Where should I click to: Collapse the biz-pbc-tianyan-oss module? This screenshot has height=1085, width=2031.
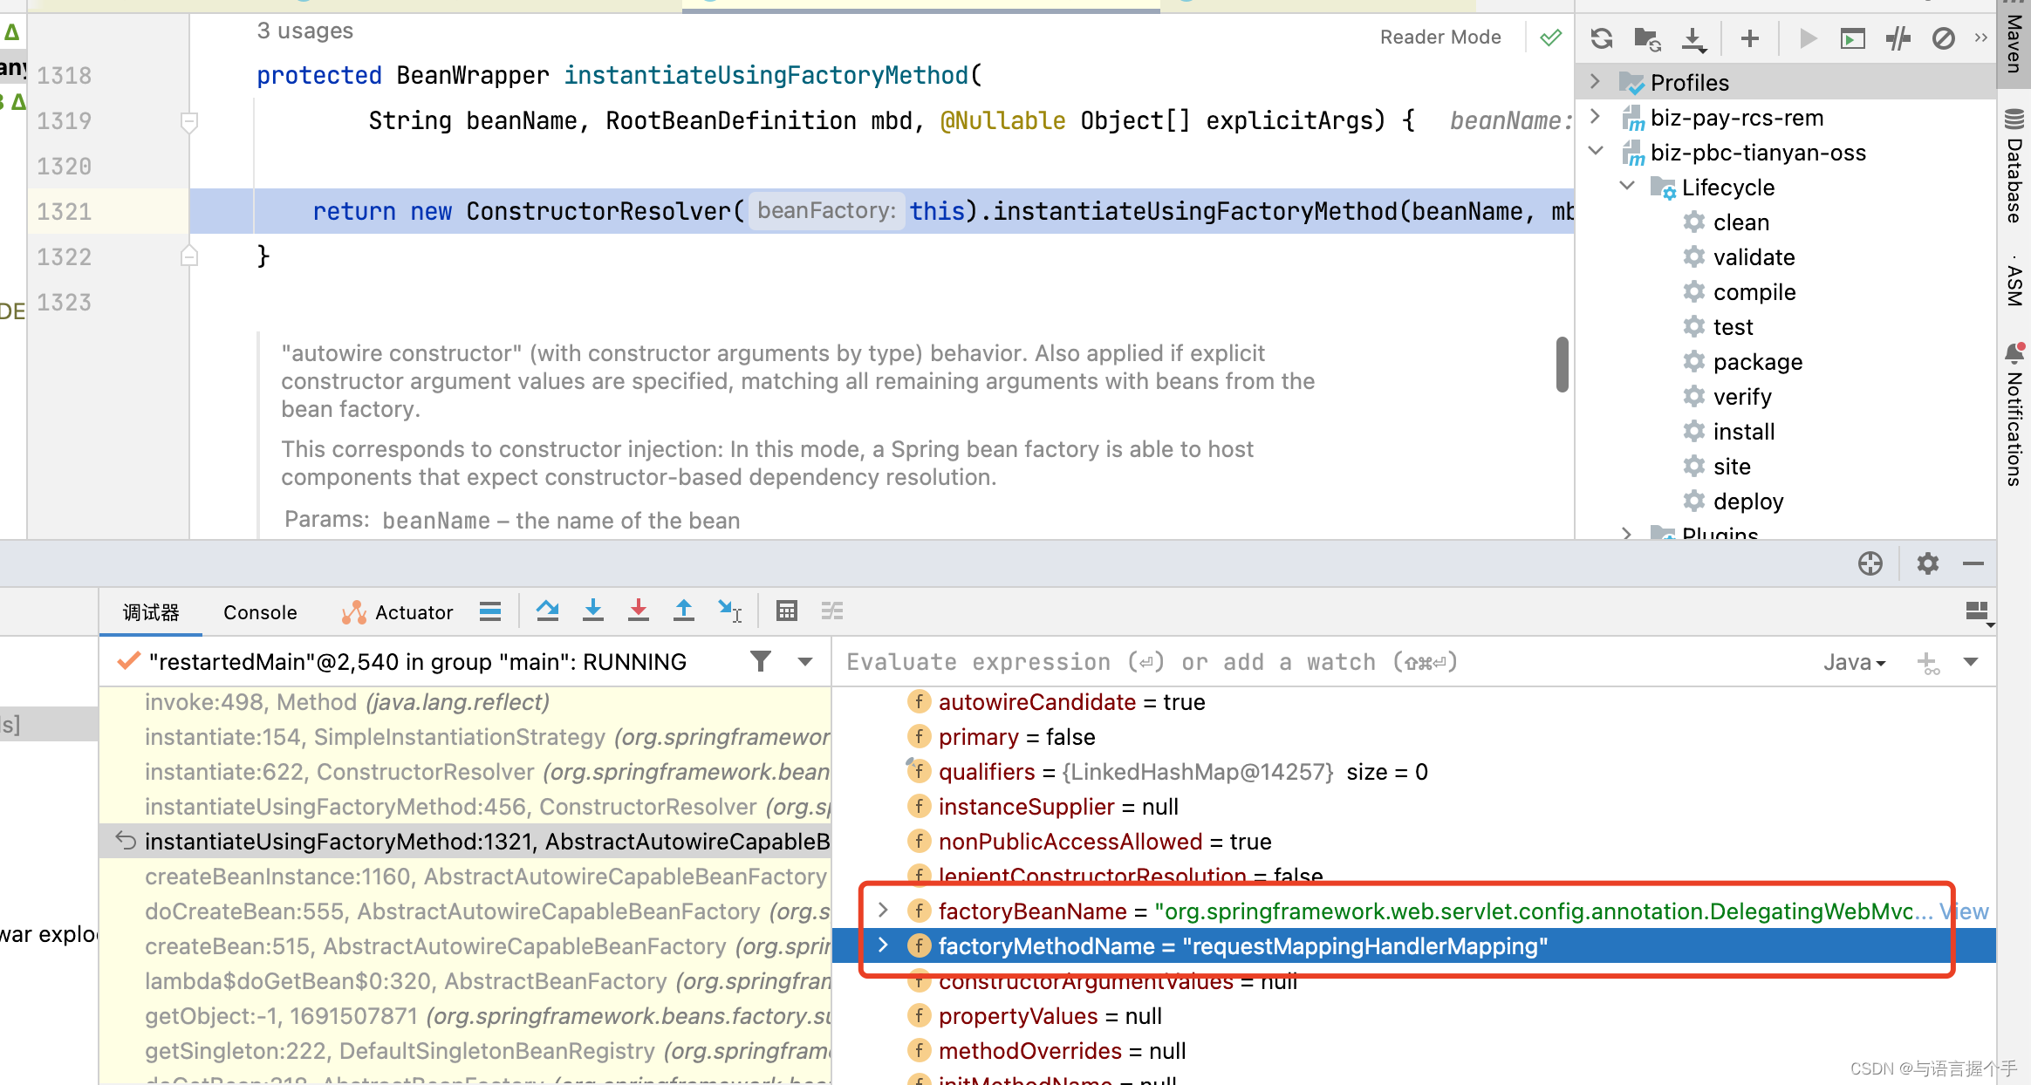coord(1596,151)
